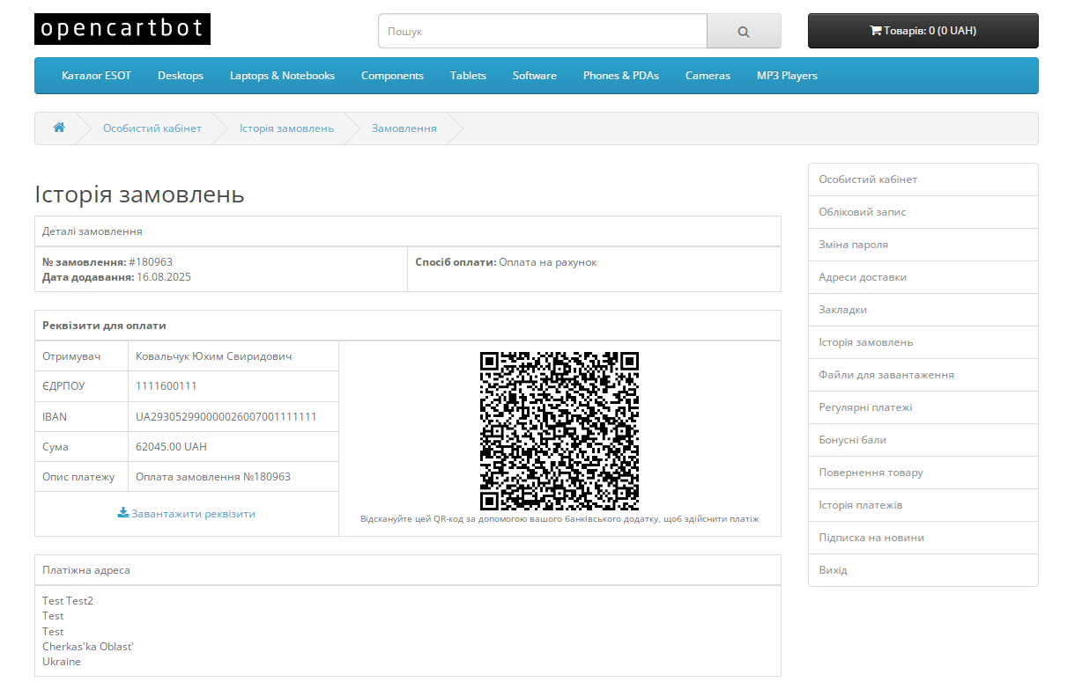Go to Особистий кабінет breadcrumb
The width and height of the screenshot is (1067, 689).
pyautogui.click(x=152, y=128)
